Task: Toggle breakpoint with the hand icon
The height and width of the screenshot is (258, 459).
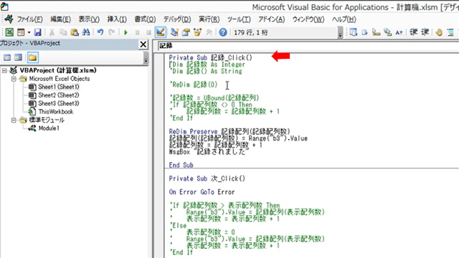Action: tap(438, 32)
